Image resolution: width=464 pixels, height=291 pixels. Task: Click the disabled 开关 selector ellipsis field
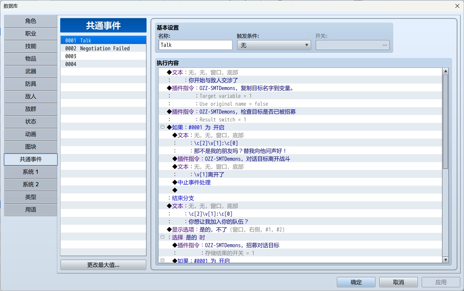[353, 45]
